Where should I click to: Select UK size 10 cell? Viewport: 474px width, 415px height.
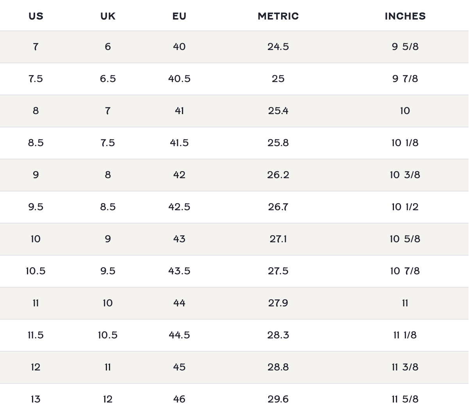pyautogui.click(x=108, y=303)
